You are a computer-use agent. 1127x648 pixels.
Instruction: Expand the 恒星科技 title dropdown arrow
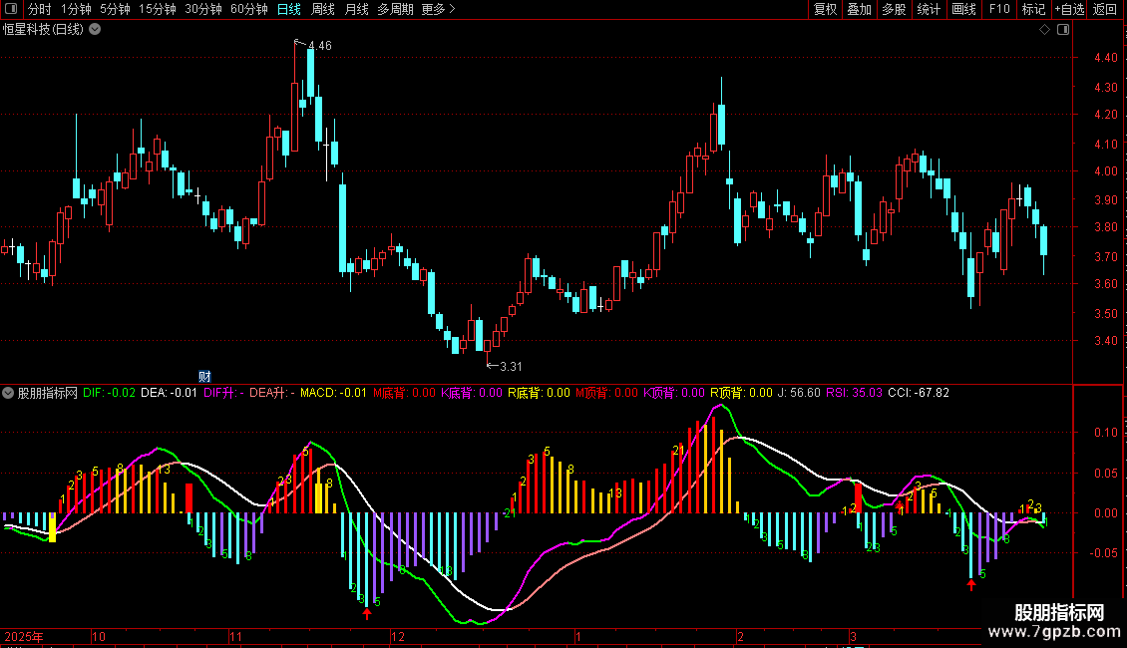coord(95,30)
